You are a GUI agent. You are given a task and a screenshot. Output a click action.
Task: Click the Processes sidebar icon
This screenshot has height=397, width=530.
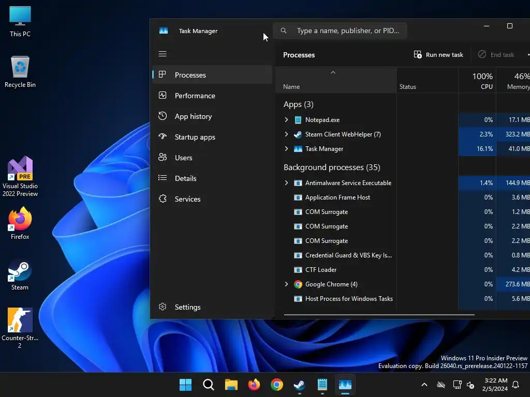point(162,74)
